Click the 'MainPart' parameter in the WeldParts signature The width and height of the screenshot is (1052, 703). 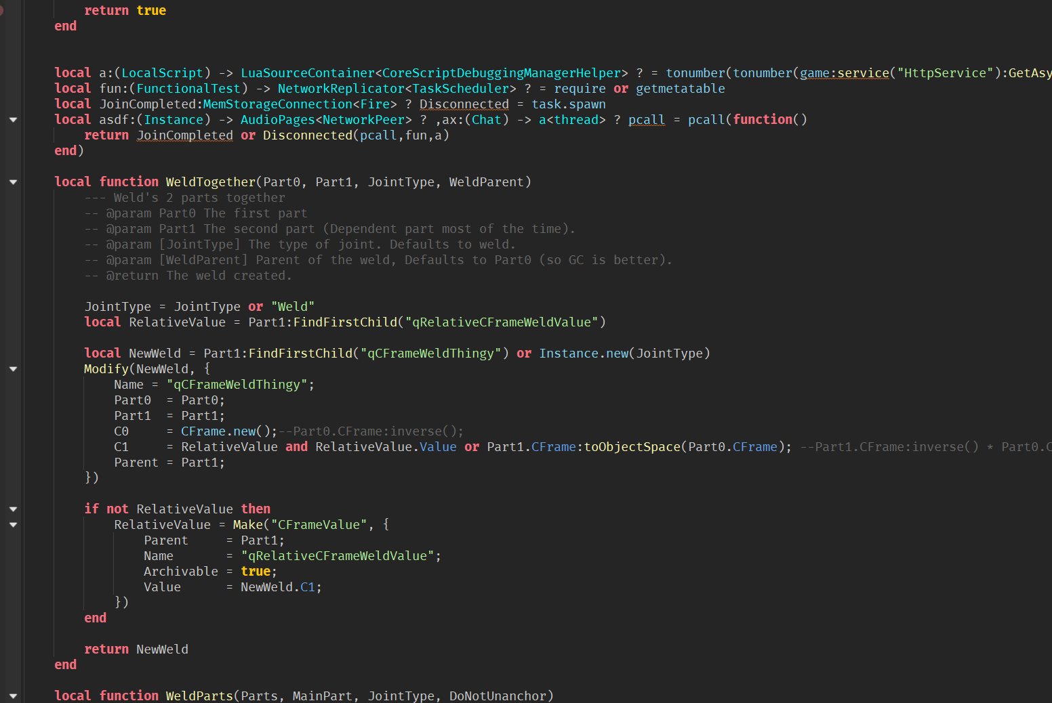[323, 696]
